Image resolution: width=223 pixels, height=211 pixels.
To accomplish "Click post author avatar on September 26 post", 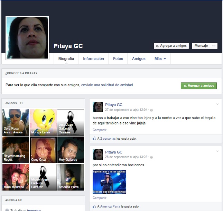I will tap(98, 155).
